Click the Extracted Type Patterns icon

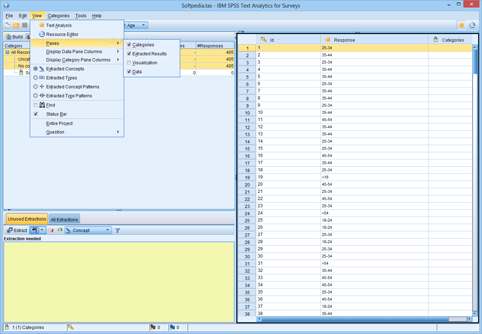(x=42, y=96)
